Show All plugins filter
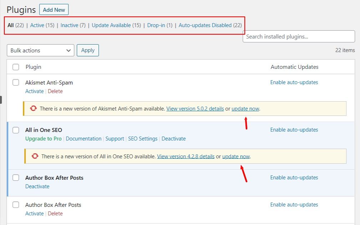Image resolution: width=360 pixels, height=225 pixels. pos(11,25)
